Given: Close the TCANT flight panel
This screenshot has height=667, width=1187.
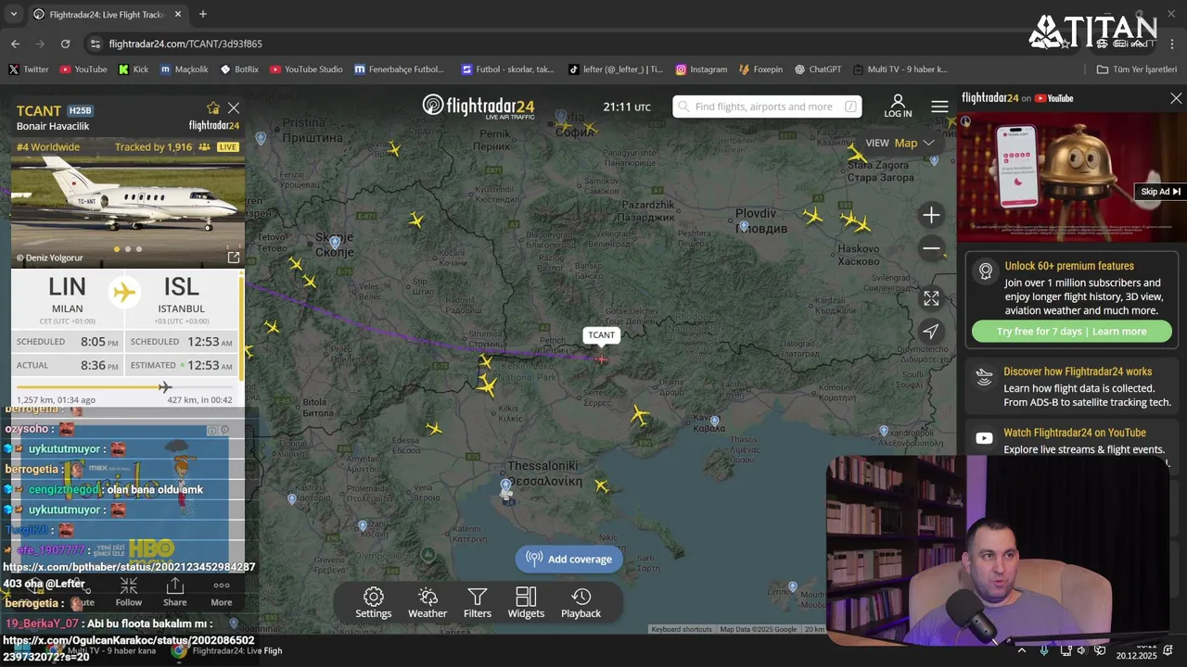Looking at the screenshot, I should point(234,108).
